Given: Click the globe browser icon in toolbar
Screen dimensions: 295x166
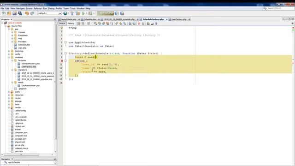Looking at the screenshot, I should [65, 13].
